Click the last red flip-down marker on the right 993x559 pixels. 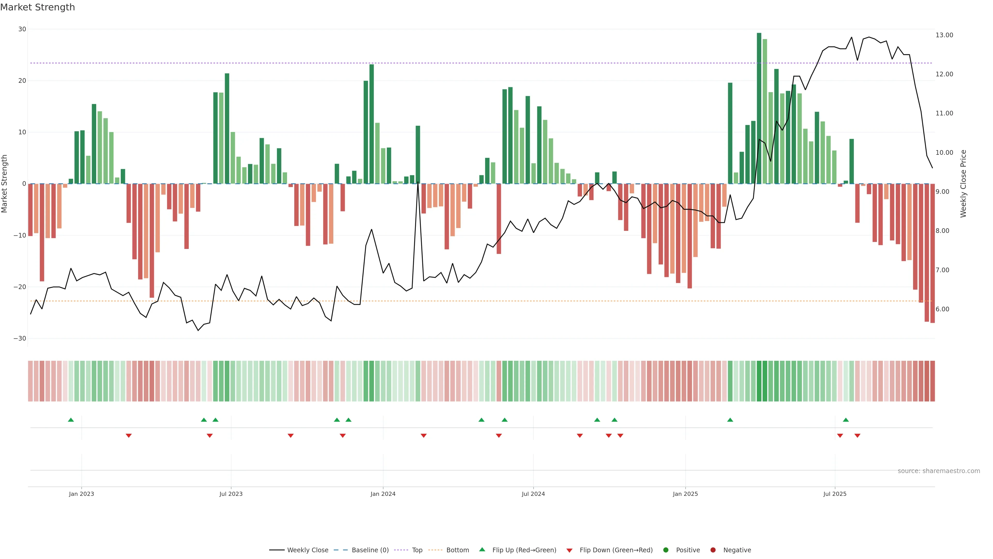(x=857, y=436)
